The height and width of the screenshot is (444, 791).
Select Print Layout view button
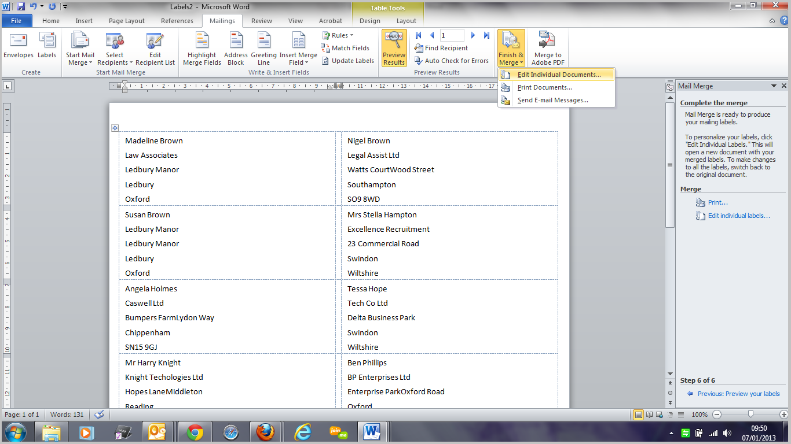639,415
